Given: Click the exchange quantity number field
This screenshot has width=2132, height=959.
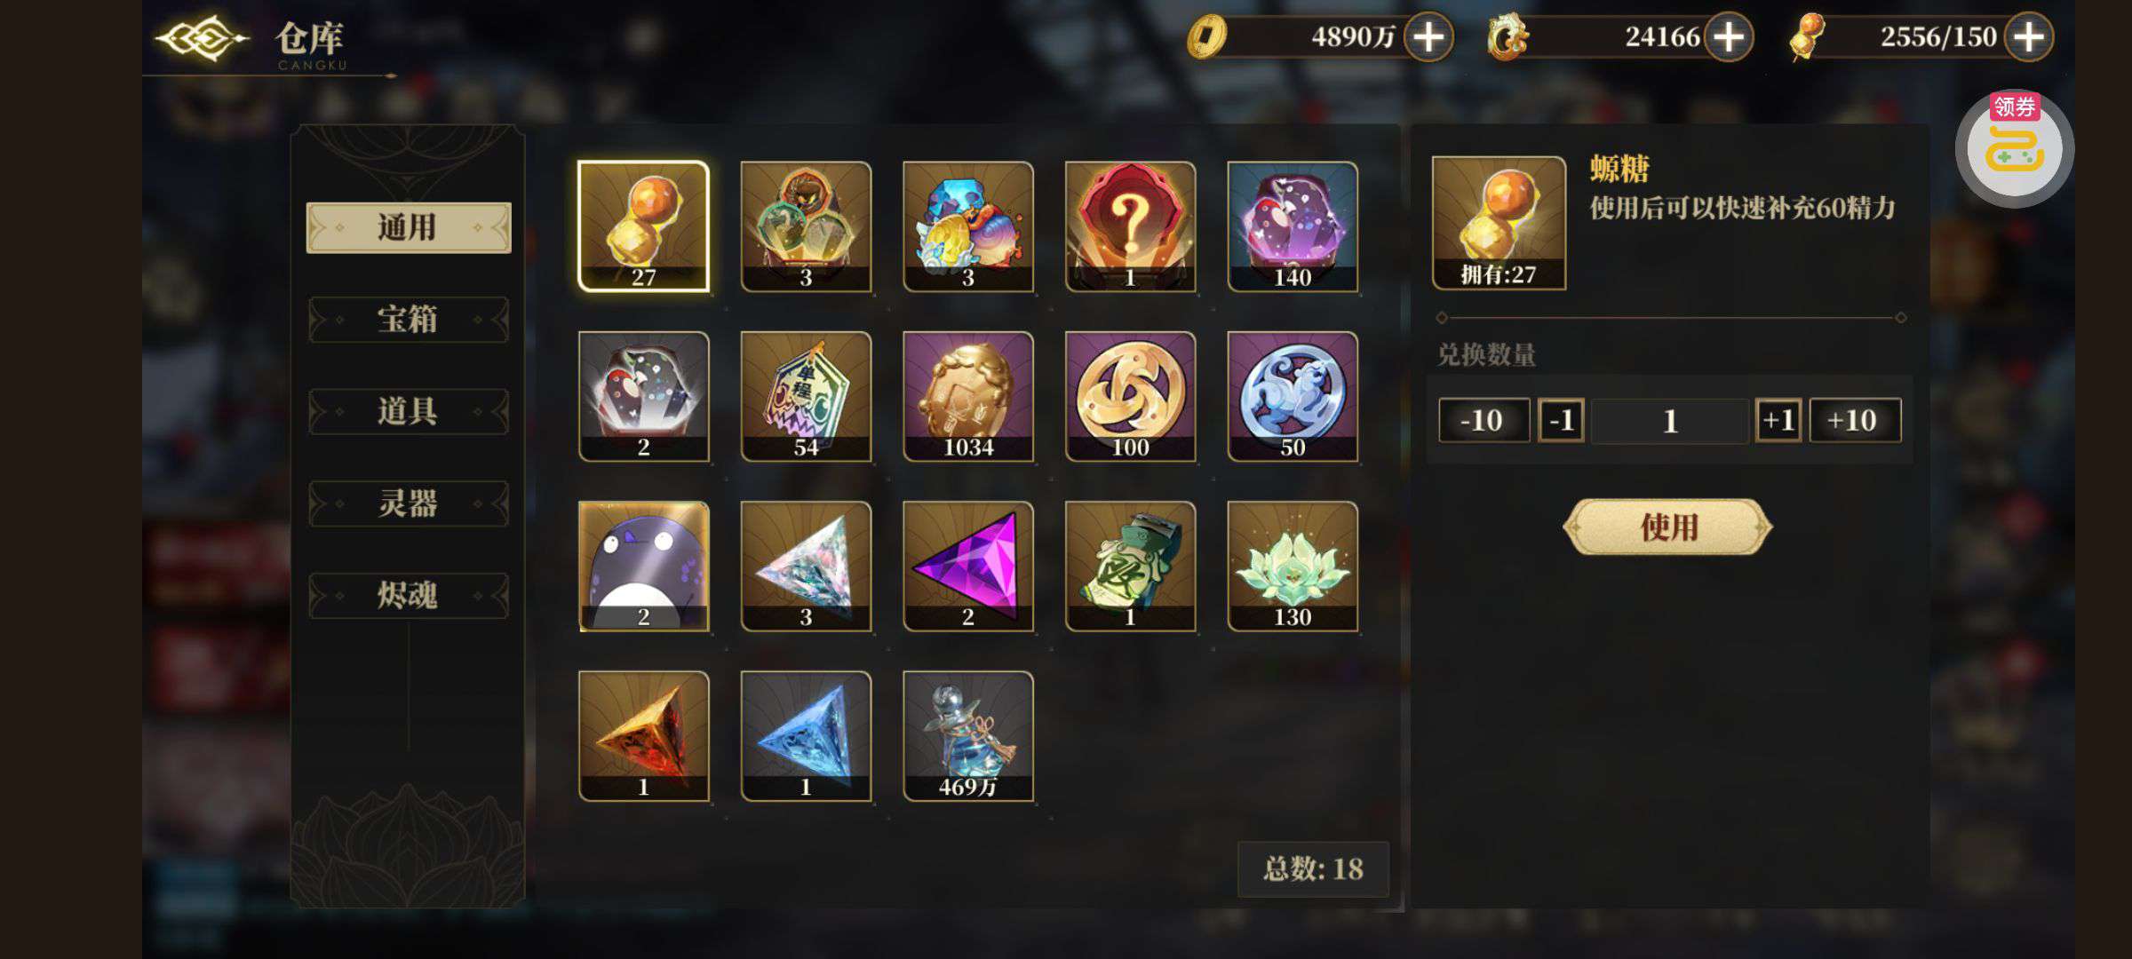Looking at the screenshot, I should [1669, 421].
